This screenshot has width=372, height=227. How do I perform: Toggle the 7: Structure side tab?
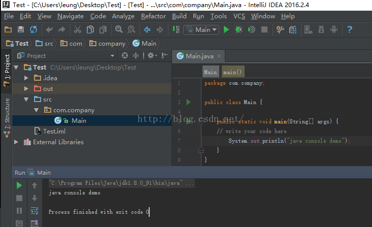(x=7, y=118)
